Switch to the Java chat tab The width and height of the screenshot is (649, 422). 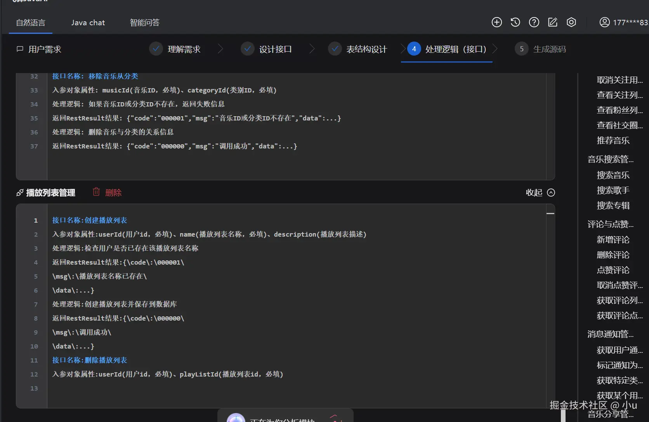click(88, 22)
